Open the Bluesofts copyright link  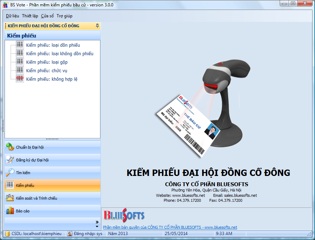(x=170, y=227)
